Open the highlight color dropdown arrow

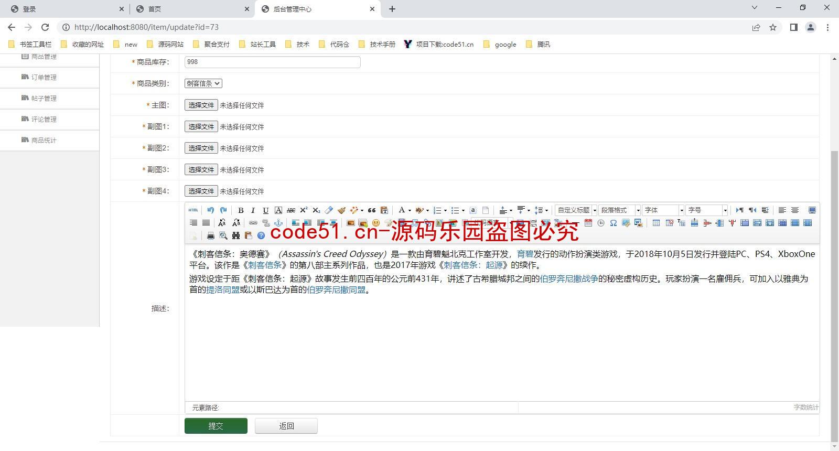[x=427, y=211]
